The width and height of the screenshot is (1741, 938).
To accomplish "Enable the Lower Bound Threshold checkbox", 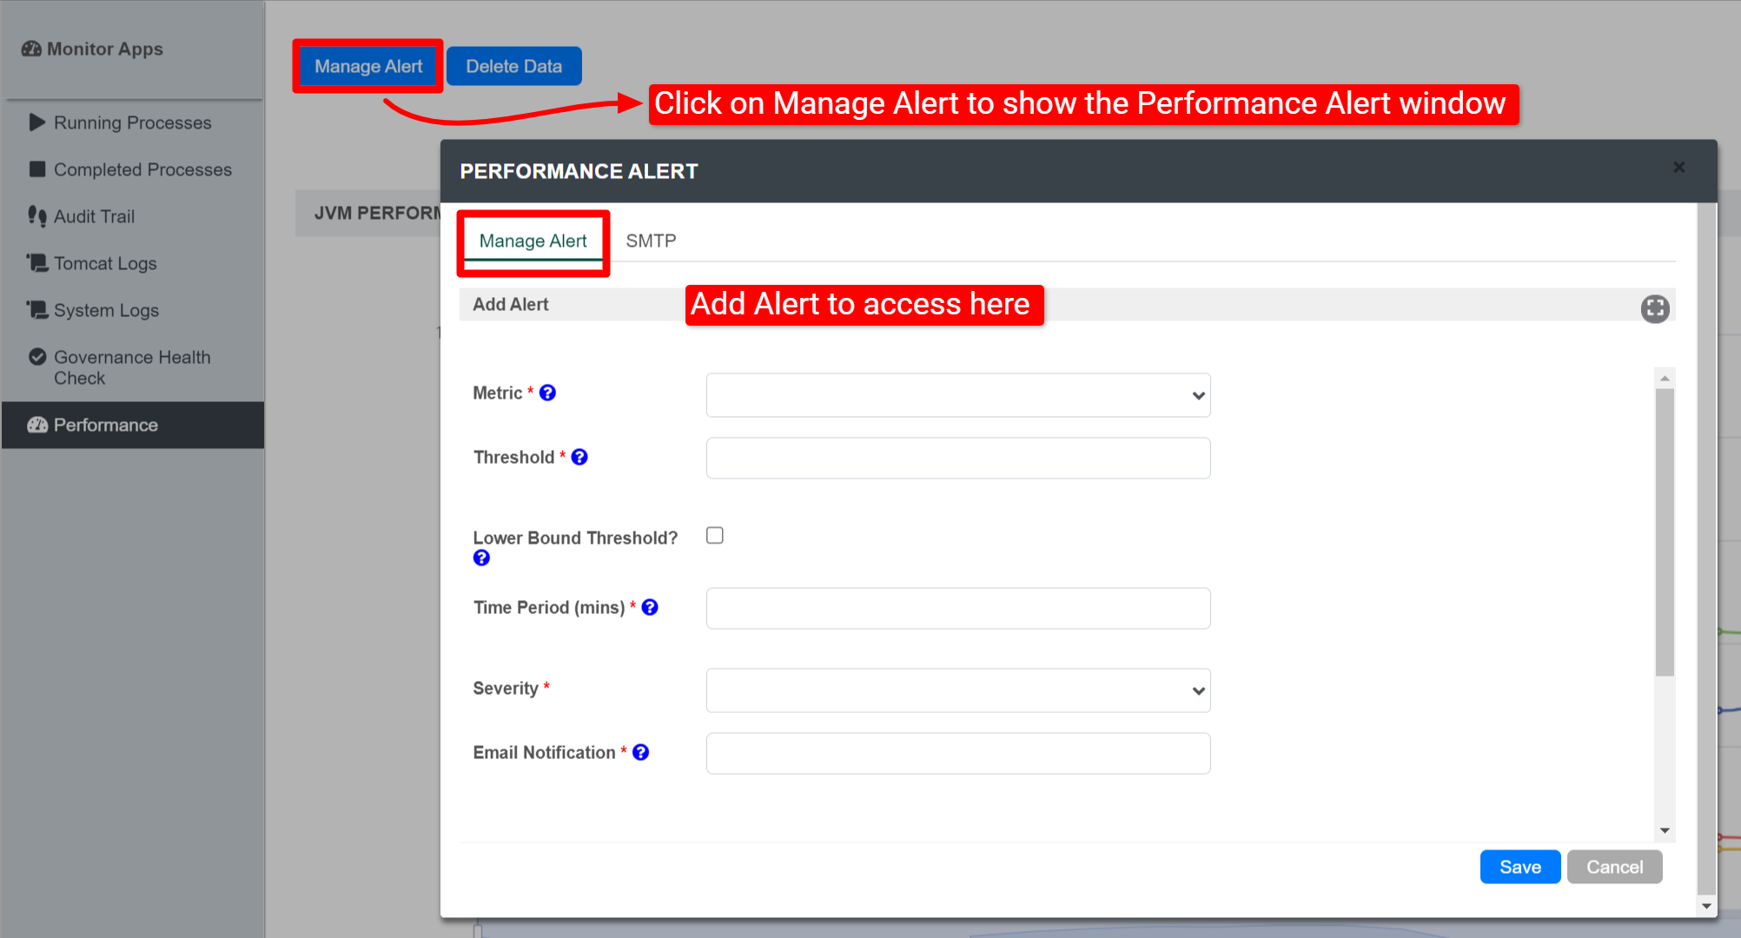I will pyautogui.click(x=715, y=535).
